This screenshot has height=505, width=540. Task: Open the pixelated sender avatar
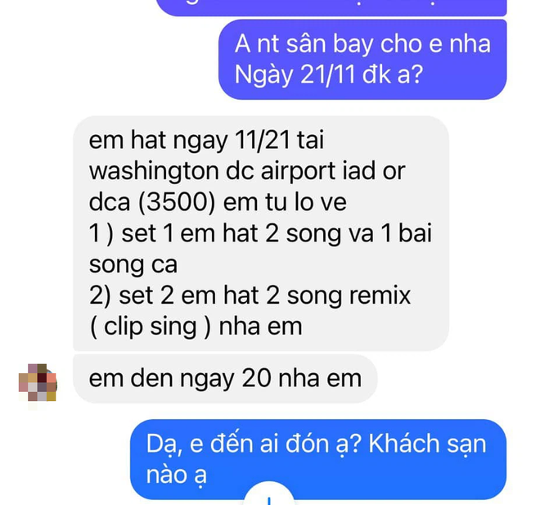(x=37, y=382)
